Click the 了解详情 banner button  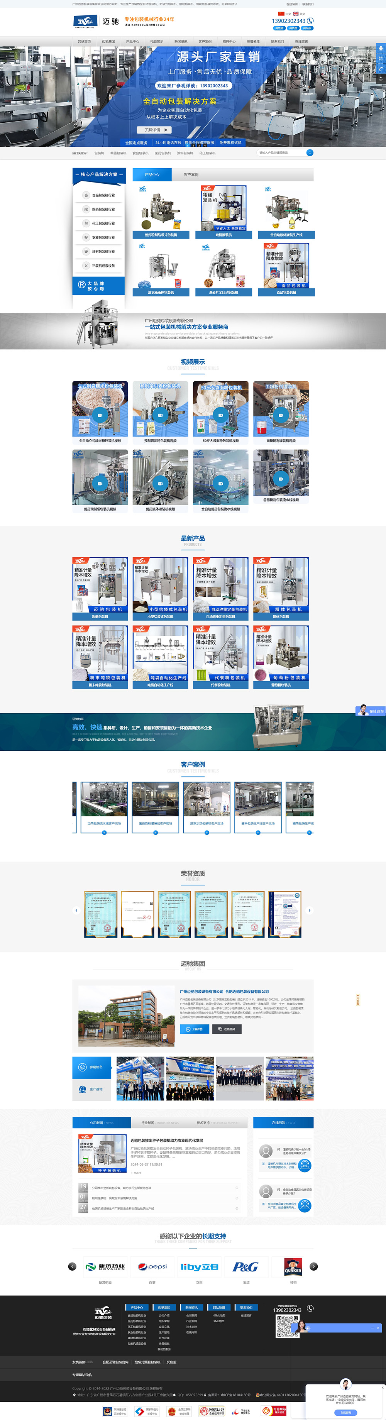(x=154, y=130)
